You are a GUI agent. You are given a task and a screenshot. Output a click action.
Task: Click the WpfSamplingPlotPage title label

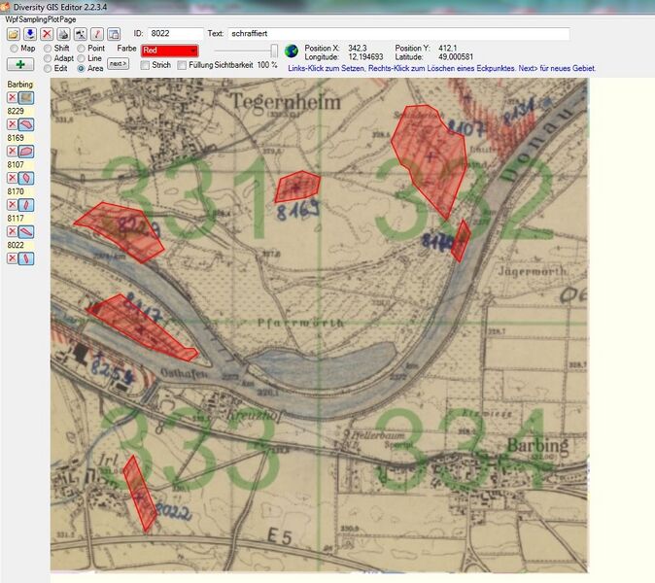click(x=41, y=19)
